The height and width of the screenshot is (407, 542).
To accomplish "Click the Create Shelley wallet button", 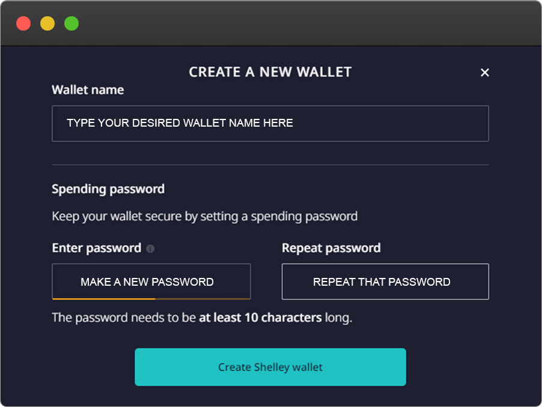I will coord(270,367).
